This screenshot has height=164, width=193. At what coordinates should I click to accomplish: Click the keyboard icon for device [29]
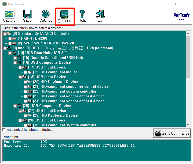[30, 115]
